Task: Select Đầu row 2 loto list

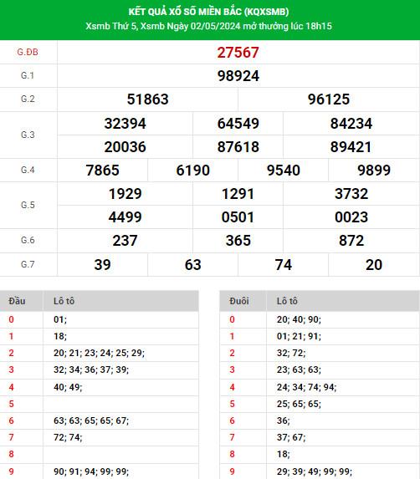Action: coord(99,353)
